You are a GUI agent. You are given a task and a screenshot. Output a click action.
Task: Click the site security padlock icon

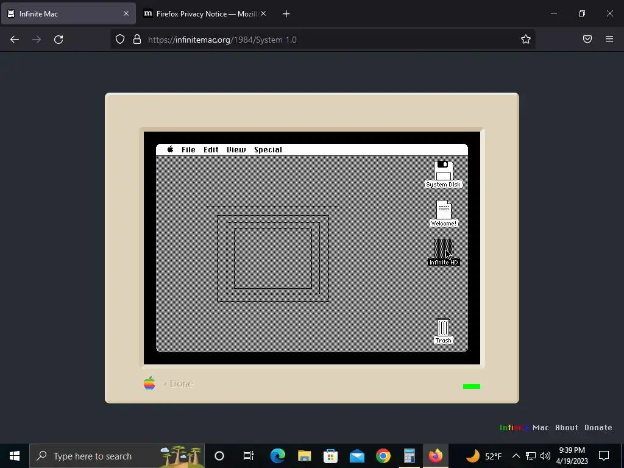tap(137, 40)
